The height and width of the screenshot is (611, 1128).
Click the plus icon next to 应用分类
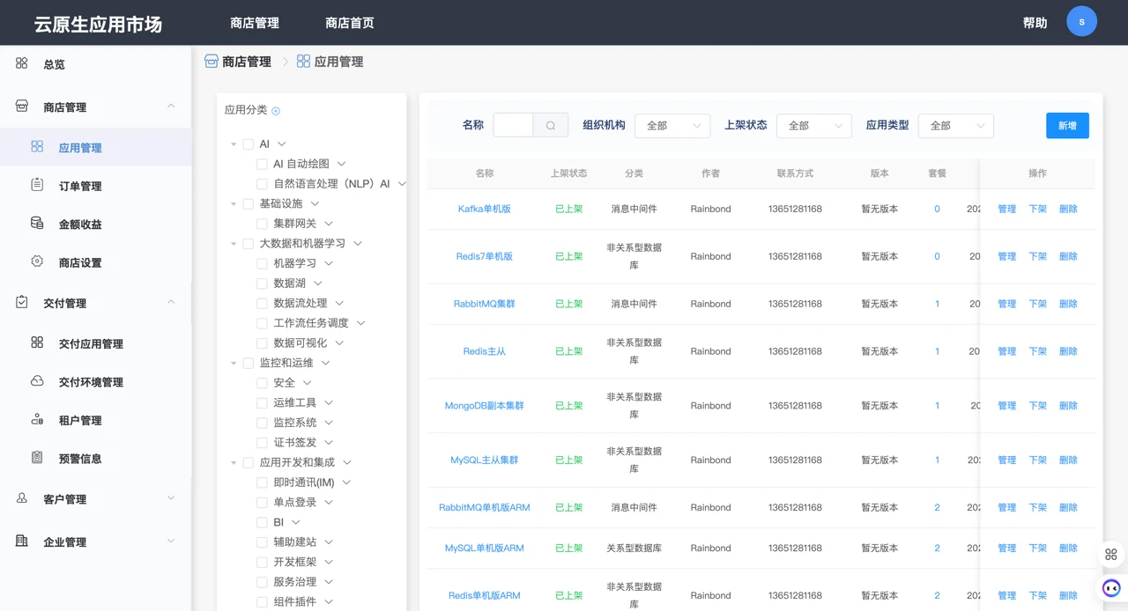(x=276, y=111)
